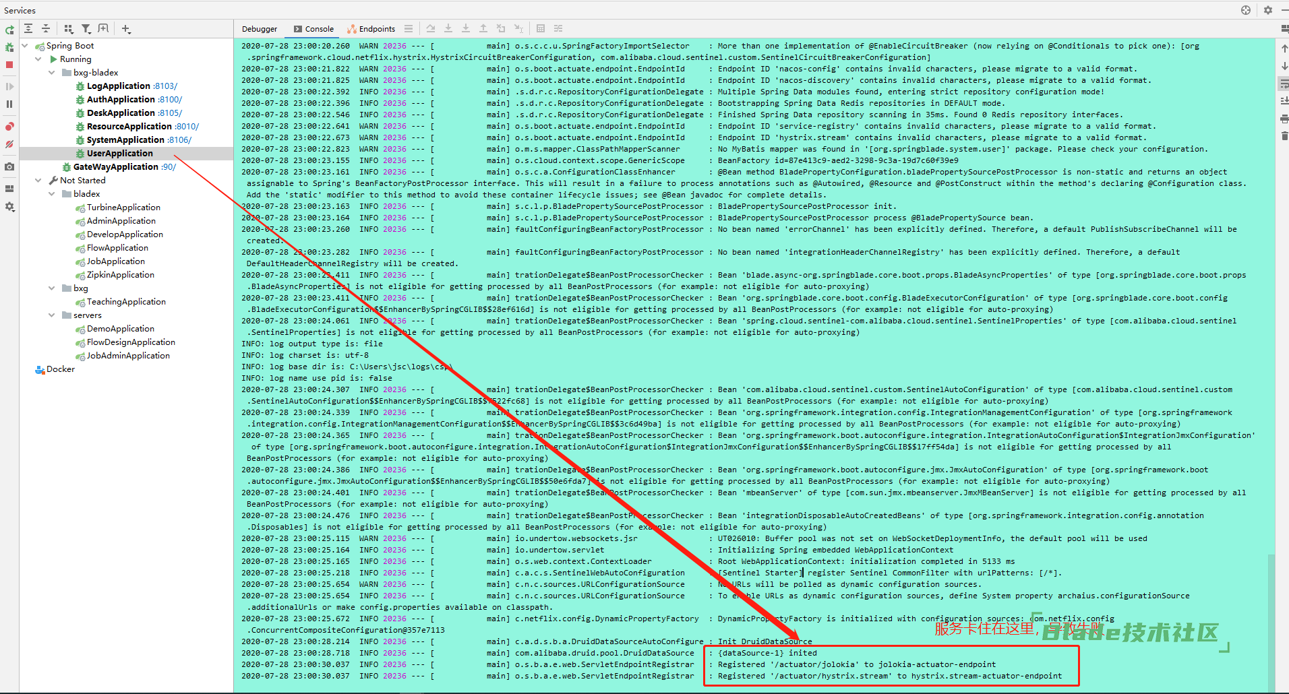Toggle Scroll to End for console output
The width and height of the screenshot is (1289, 694).
tap(1284, 101)
